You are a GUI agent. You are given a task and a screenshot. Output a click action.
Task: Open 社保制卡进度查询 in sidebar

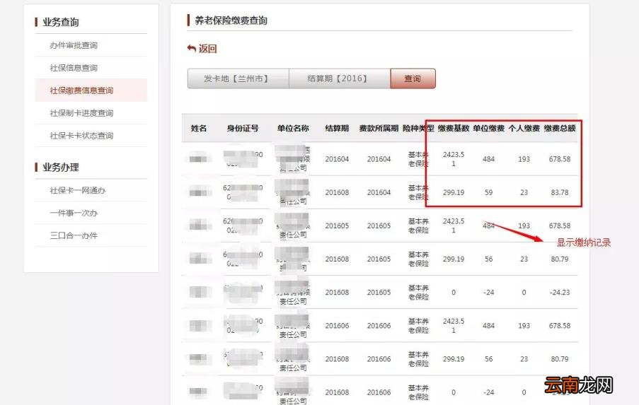pos(81,113)
